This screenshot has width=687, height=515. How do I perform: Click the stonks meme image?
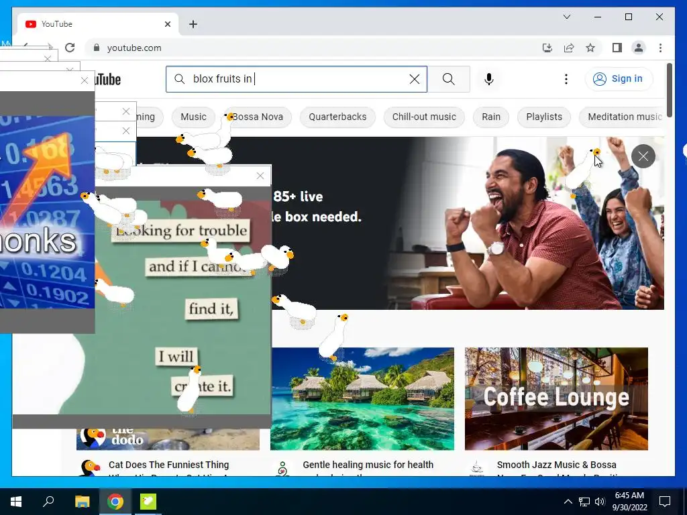[x=48, y=212]
